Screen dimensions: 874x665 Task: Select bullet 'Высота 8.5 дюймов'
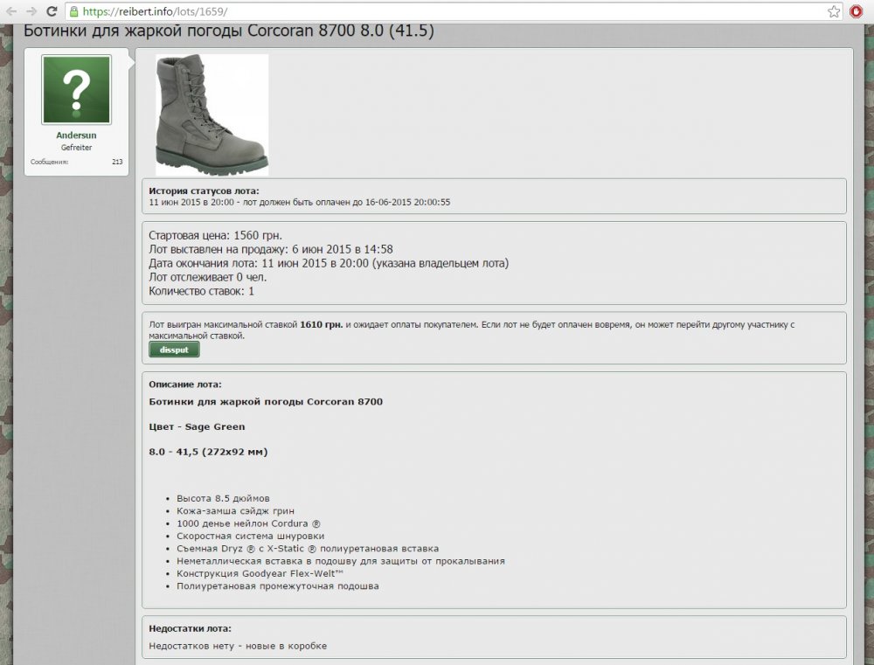[x=223, y=498]
